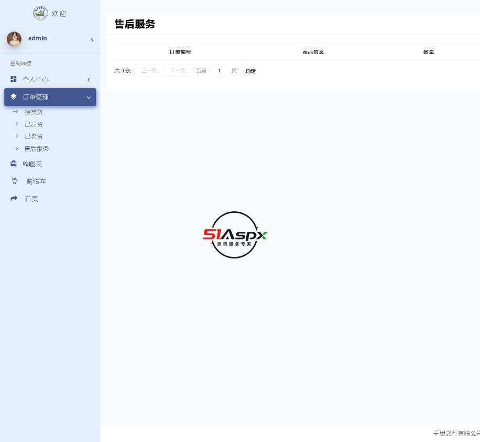Click the arrow icon beside 已发货
The width and height of the screenshot is (480, 442).
tap(16, 124)
